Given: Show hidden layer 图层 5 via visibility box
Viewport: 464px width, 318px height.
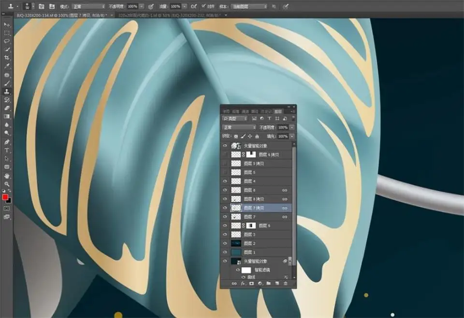Looking at the screenshot, I should pos(225,172).
